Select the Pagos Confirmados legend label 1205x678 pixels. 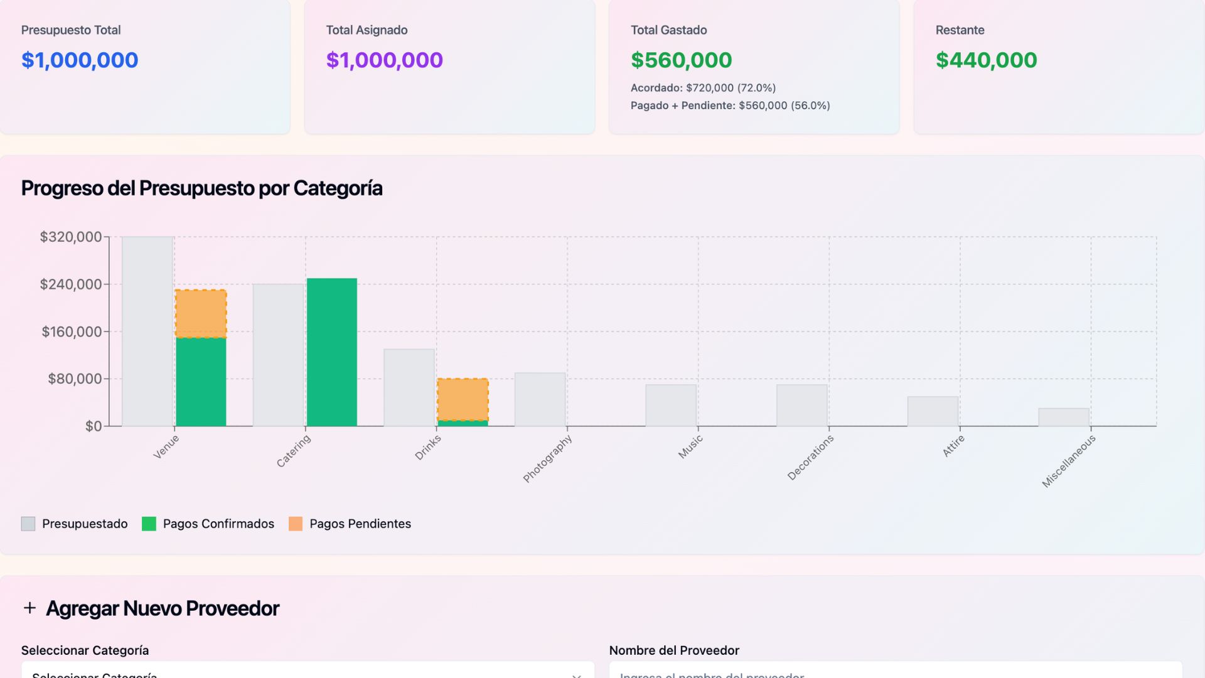218,524
